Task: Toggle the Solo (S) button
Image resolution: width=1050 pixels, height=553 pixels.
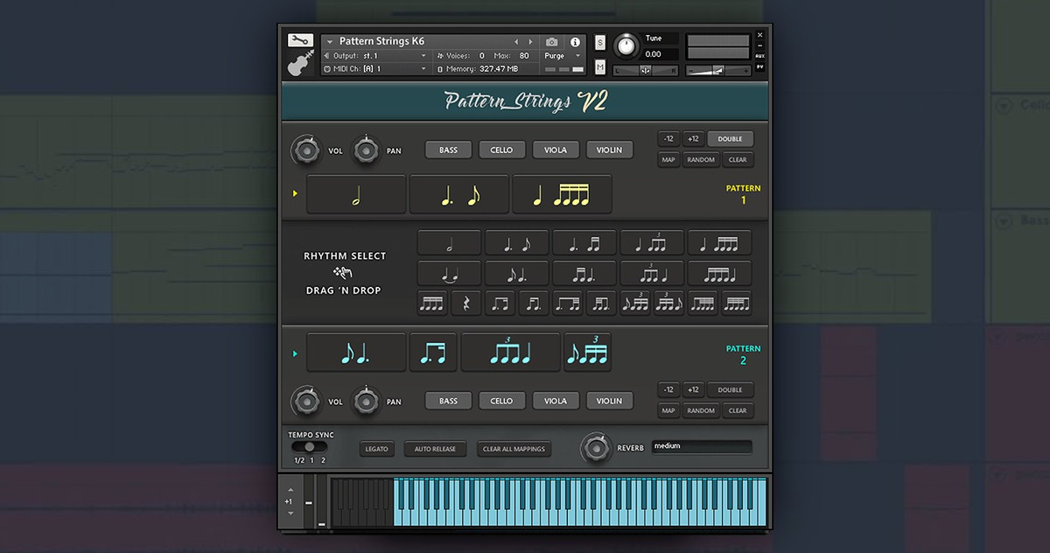Action: pos(600,43)
